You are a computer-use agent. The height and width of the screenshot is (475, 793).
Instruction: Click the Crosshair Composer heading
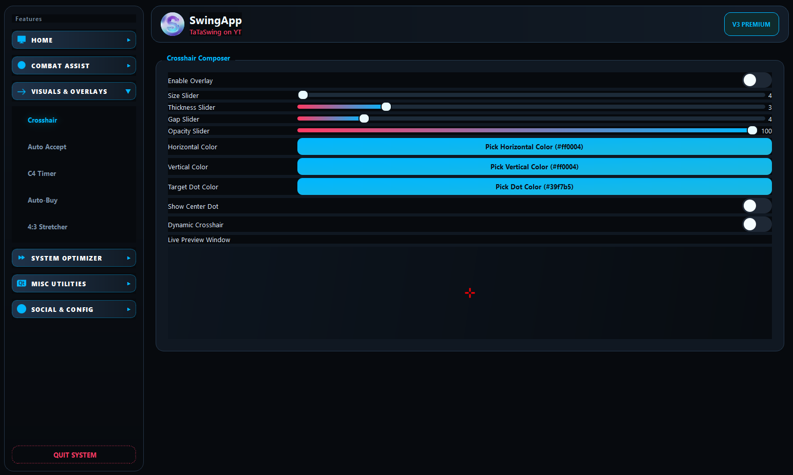(x=198, y=58)
